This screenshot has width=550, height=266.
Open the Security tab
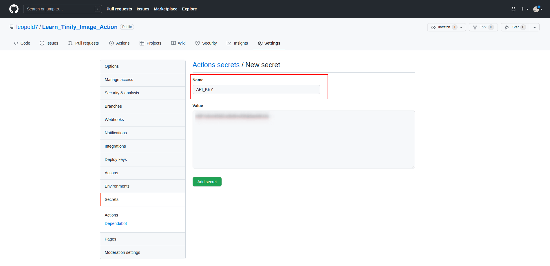(x=206, y=43)
